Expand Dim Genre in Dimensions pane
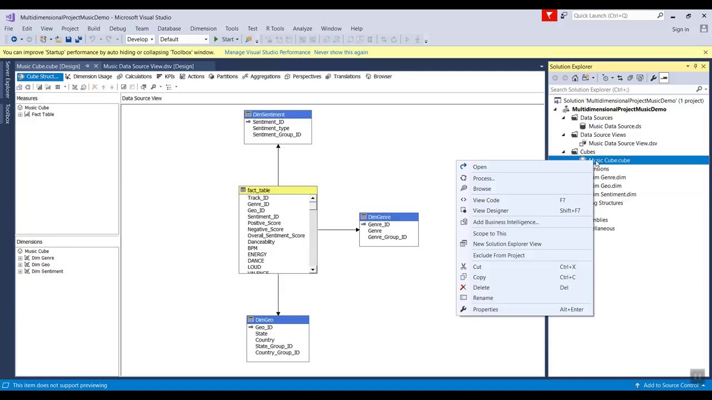 (20, 258)
